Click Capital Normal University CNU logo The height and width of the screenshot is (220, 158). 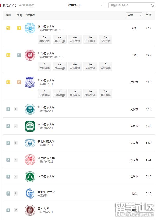point(30,193)
